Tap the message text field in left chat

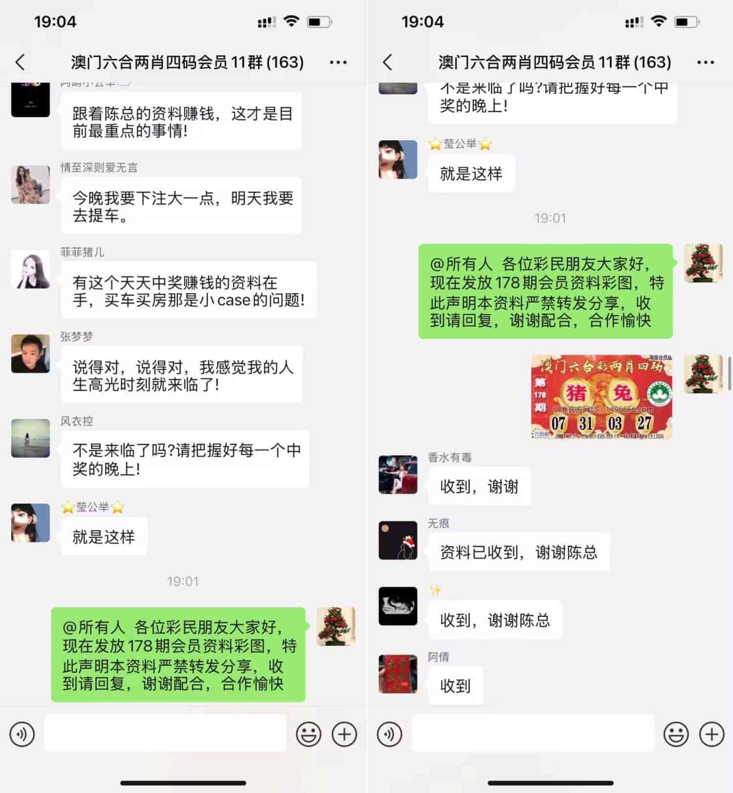click(x=165, y=733)
